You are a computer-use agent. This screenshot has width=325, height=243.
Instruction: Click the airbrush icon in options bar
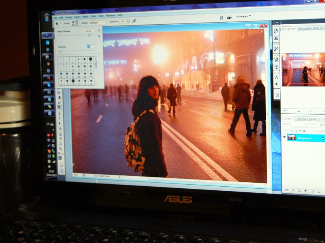(134, 21)
